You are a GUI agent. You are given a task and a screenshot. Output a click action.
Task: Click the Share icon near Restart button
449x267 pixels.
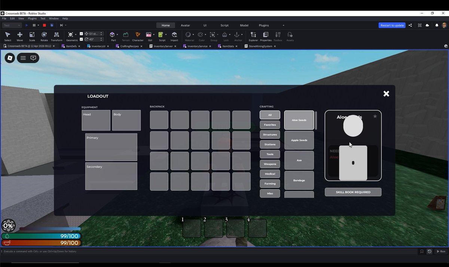click(x=410, y=25)
